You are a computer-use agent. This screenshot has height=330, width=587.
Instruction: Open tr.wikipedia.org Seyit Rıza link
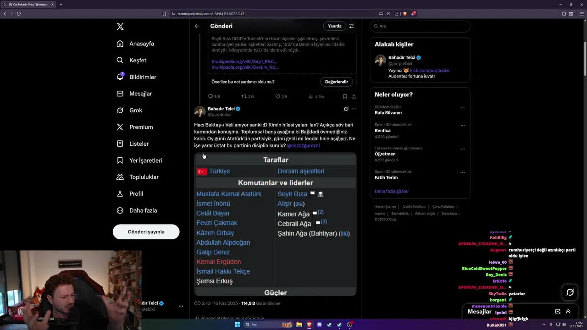(244, 61)
